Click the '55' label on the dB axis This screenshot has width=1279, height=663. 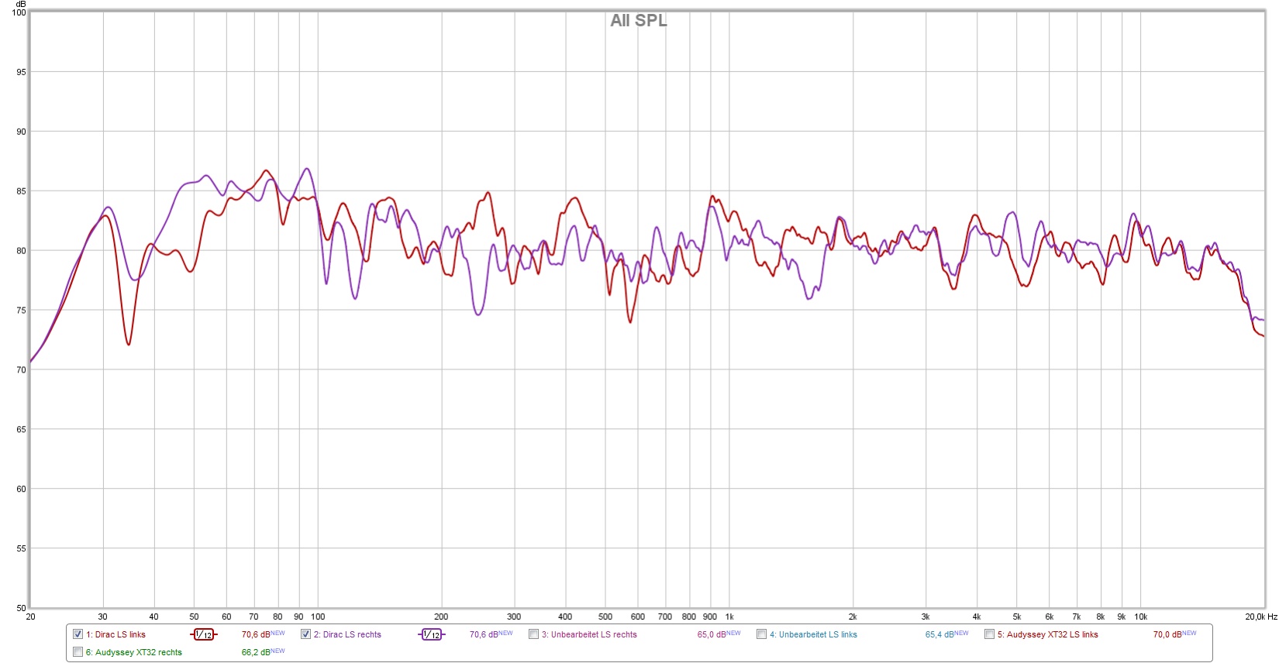point(21,548)
